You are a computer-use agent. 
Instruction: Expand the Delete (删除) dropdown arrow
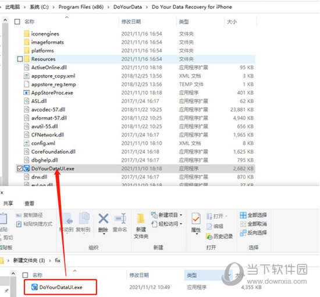click(104, 234)
